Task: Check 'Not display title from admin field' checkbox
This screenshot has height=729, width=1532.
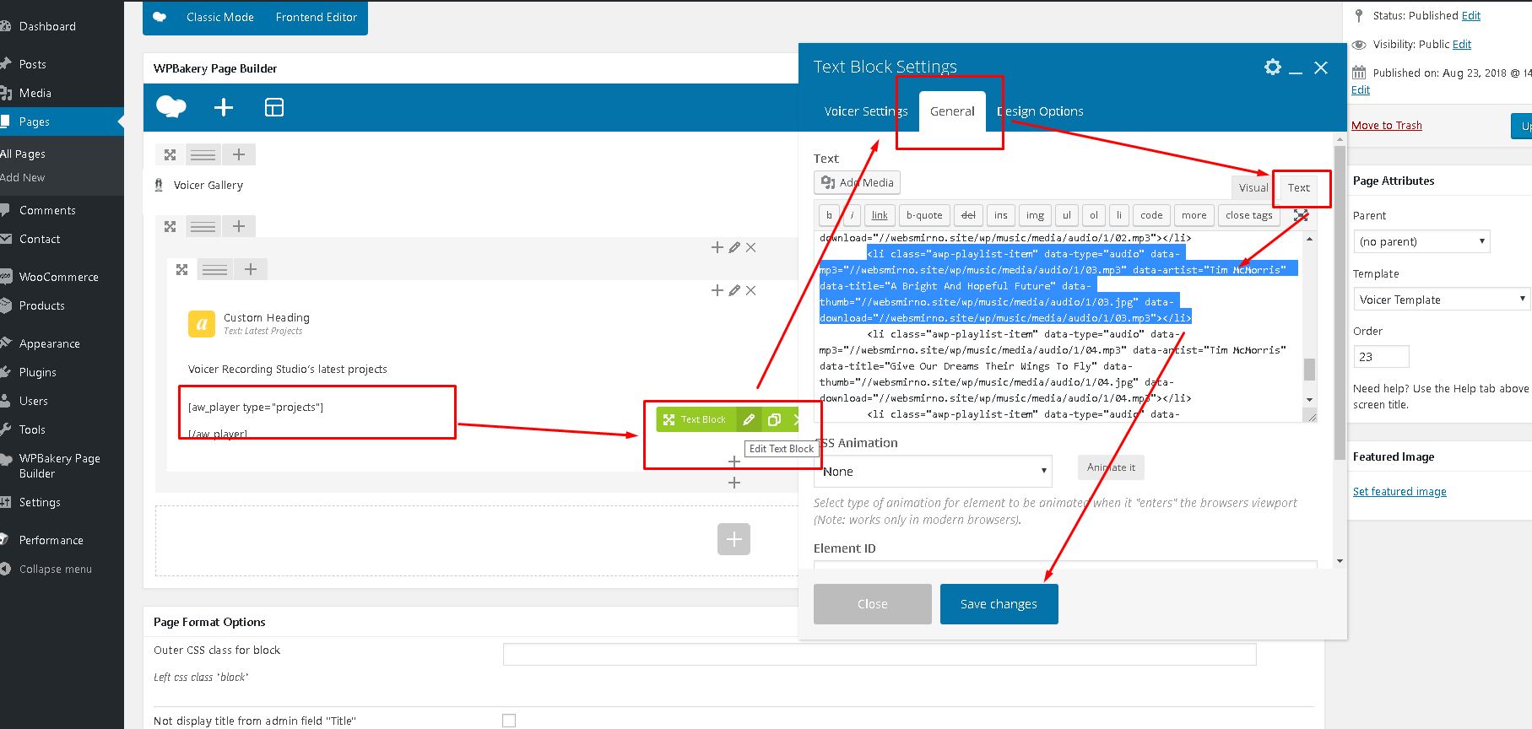Action: tap(509, 721)
